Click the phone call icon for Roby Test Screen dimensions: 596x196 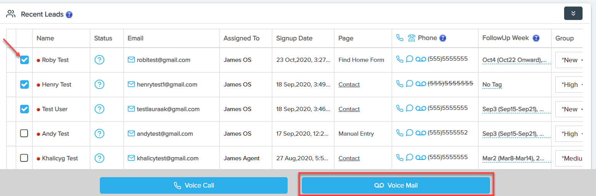click(400, 59)
